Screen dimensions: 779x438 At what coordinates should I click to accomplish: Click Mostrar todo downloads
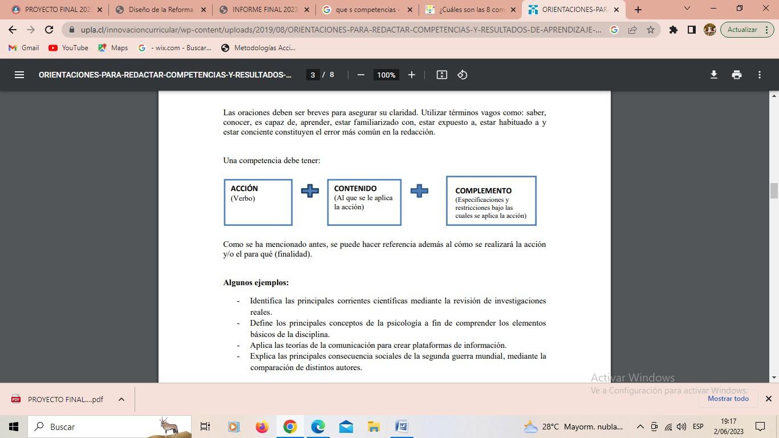[x=728, y=399]
